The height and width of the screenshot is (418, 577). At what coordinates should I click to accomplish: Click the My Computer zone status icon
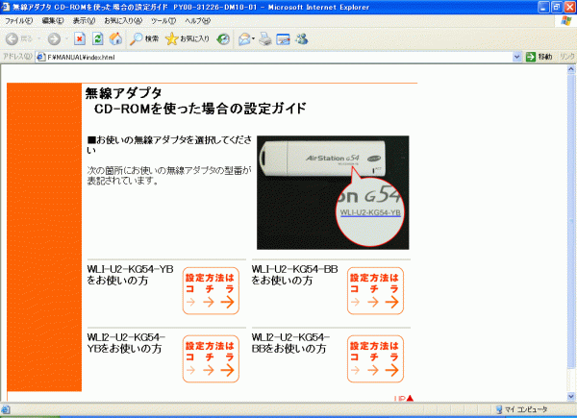[499, 409]
